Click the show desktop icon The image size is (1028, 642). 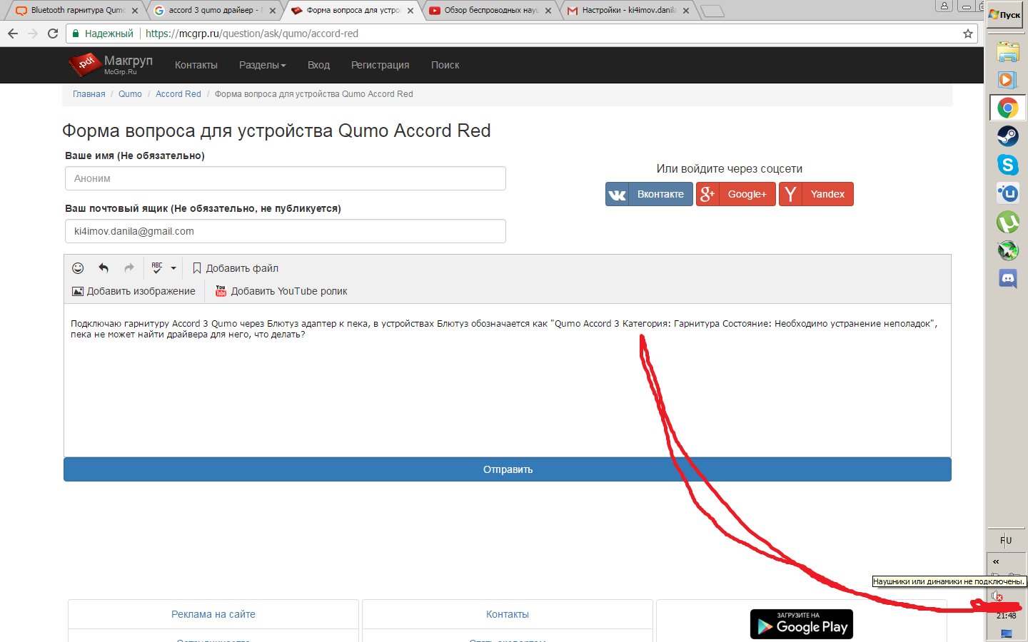pyautogui.click(x=1006, y=633)
